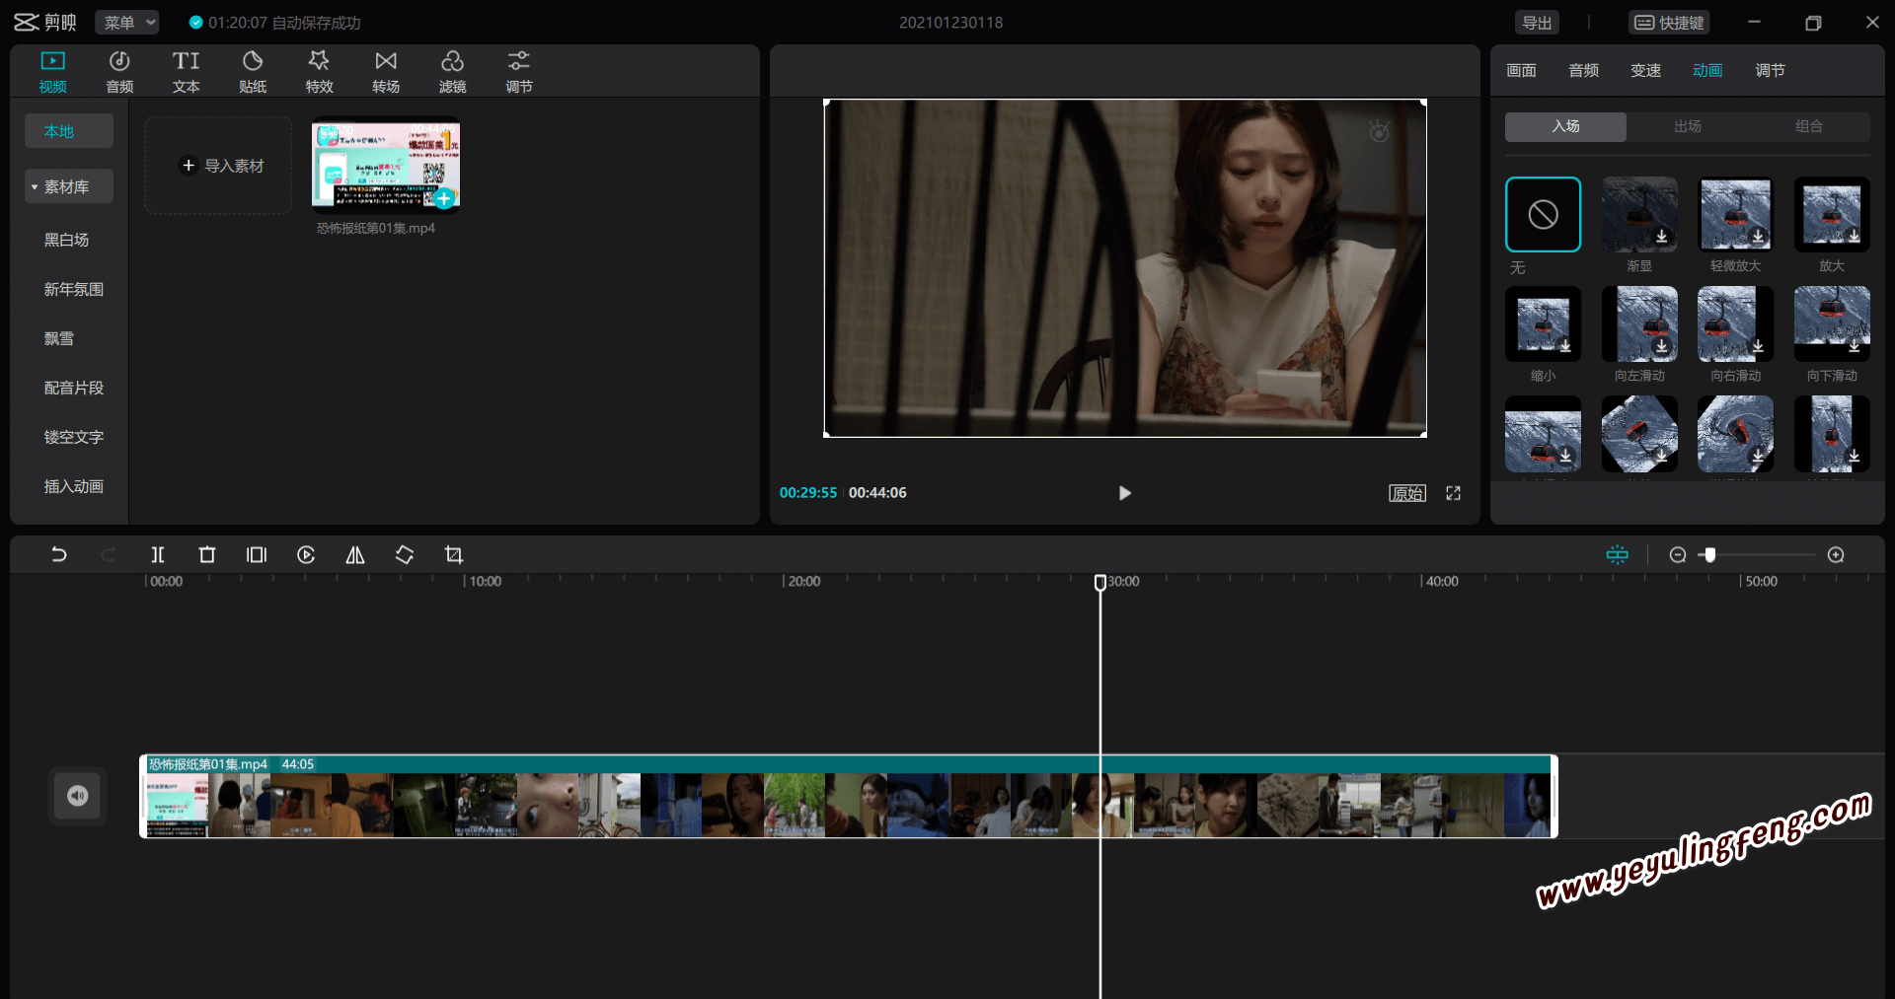Undo the last edit in timeline toolbar
Image resolution: width=1895 pixels, height=999 pixels.
coord(59,555)
